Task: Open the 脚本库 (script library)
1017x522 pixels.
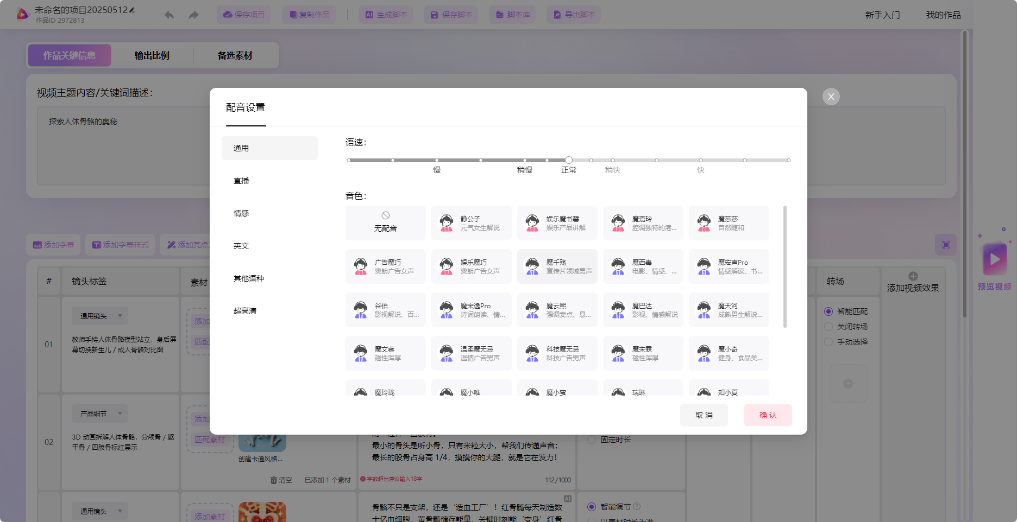Action: click(x=511, y=15)
